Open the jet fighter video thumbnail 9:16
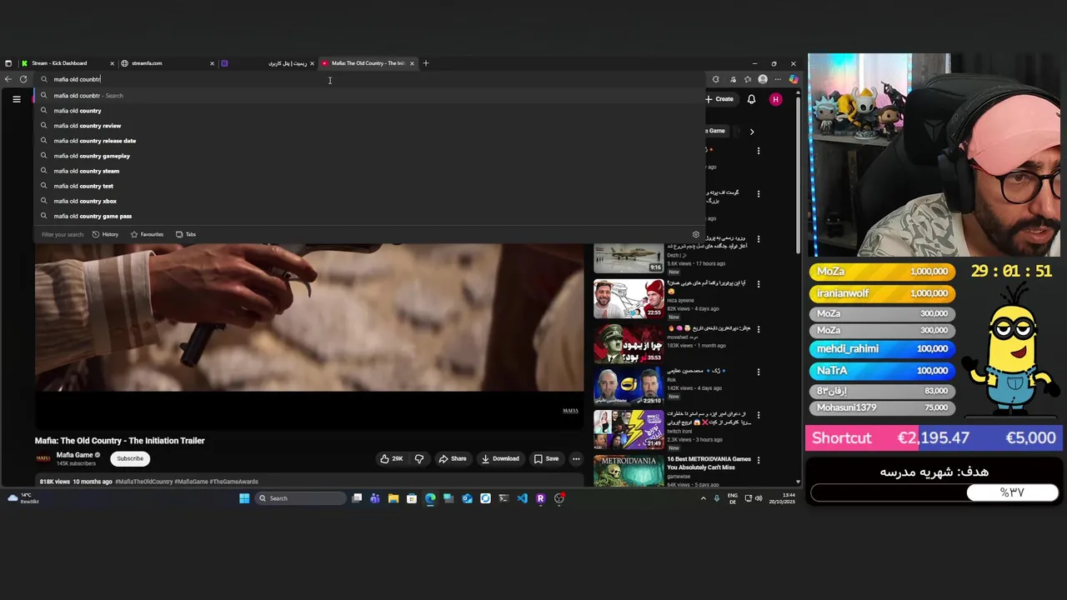The image size is (1067, 600). pos(629,257)
